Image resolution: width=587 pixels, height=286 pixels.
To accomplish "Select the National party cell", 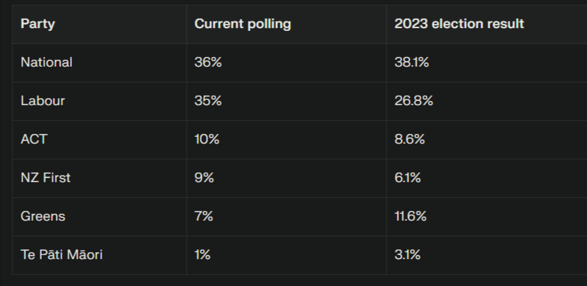I will 47,63.
